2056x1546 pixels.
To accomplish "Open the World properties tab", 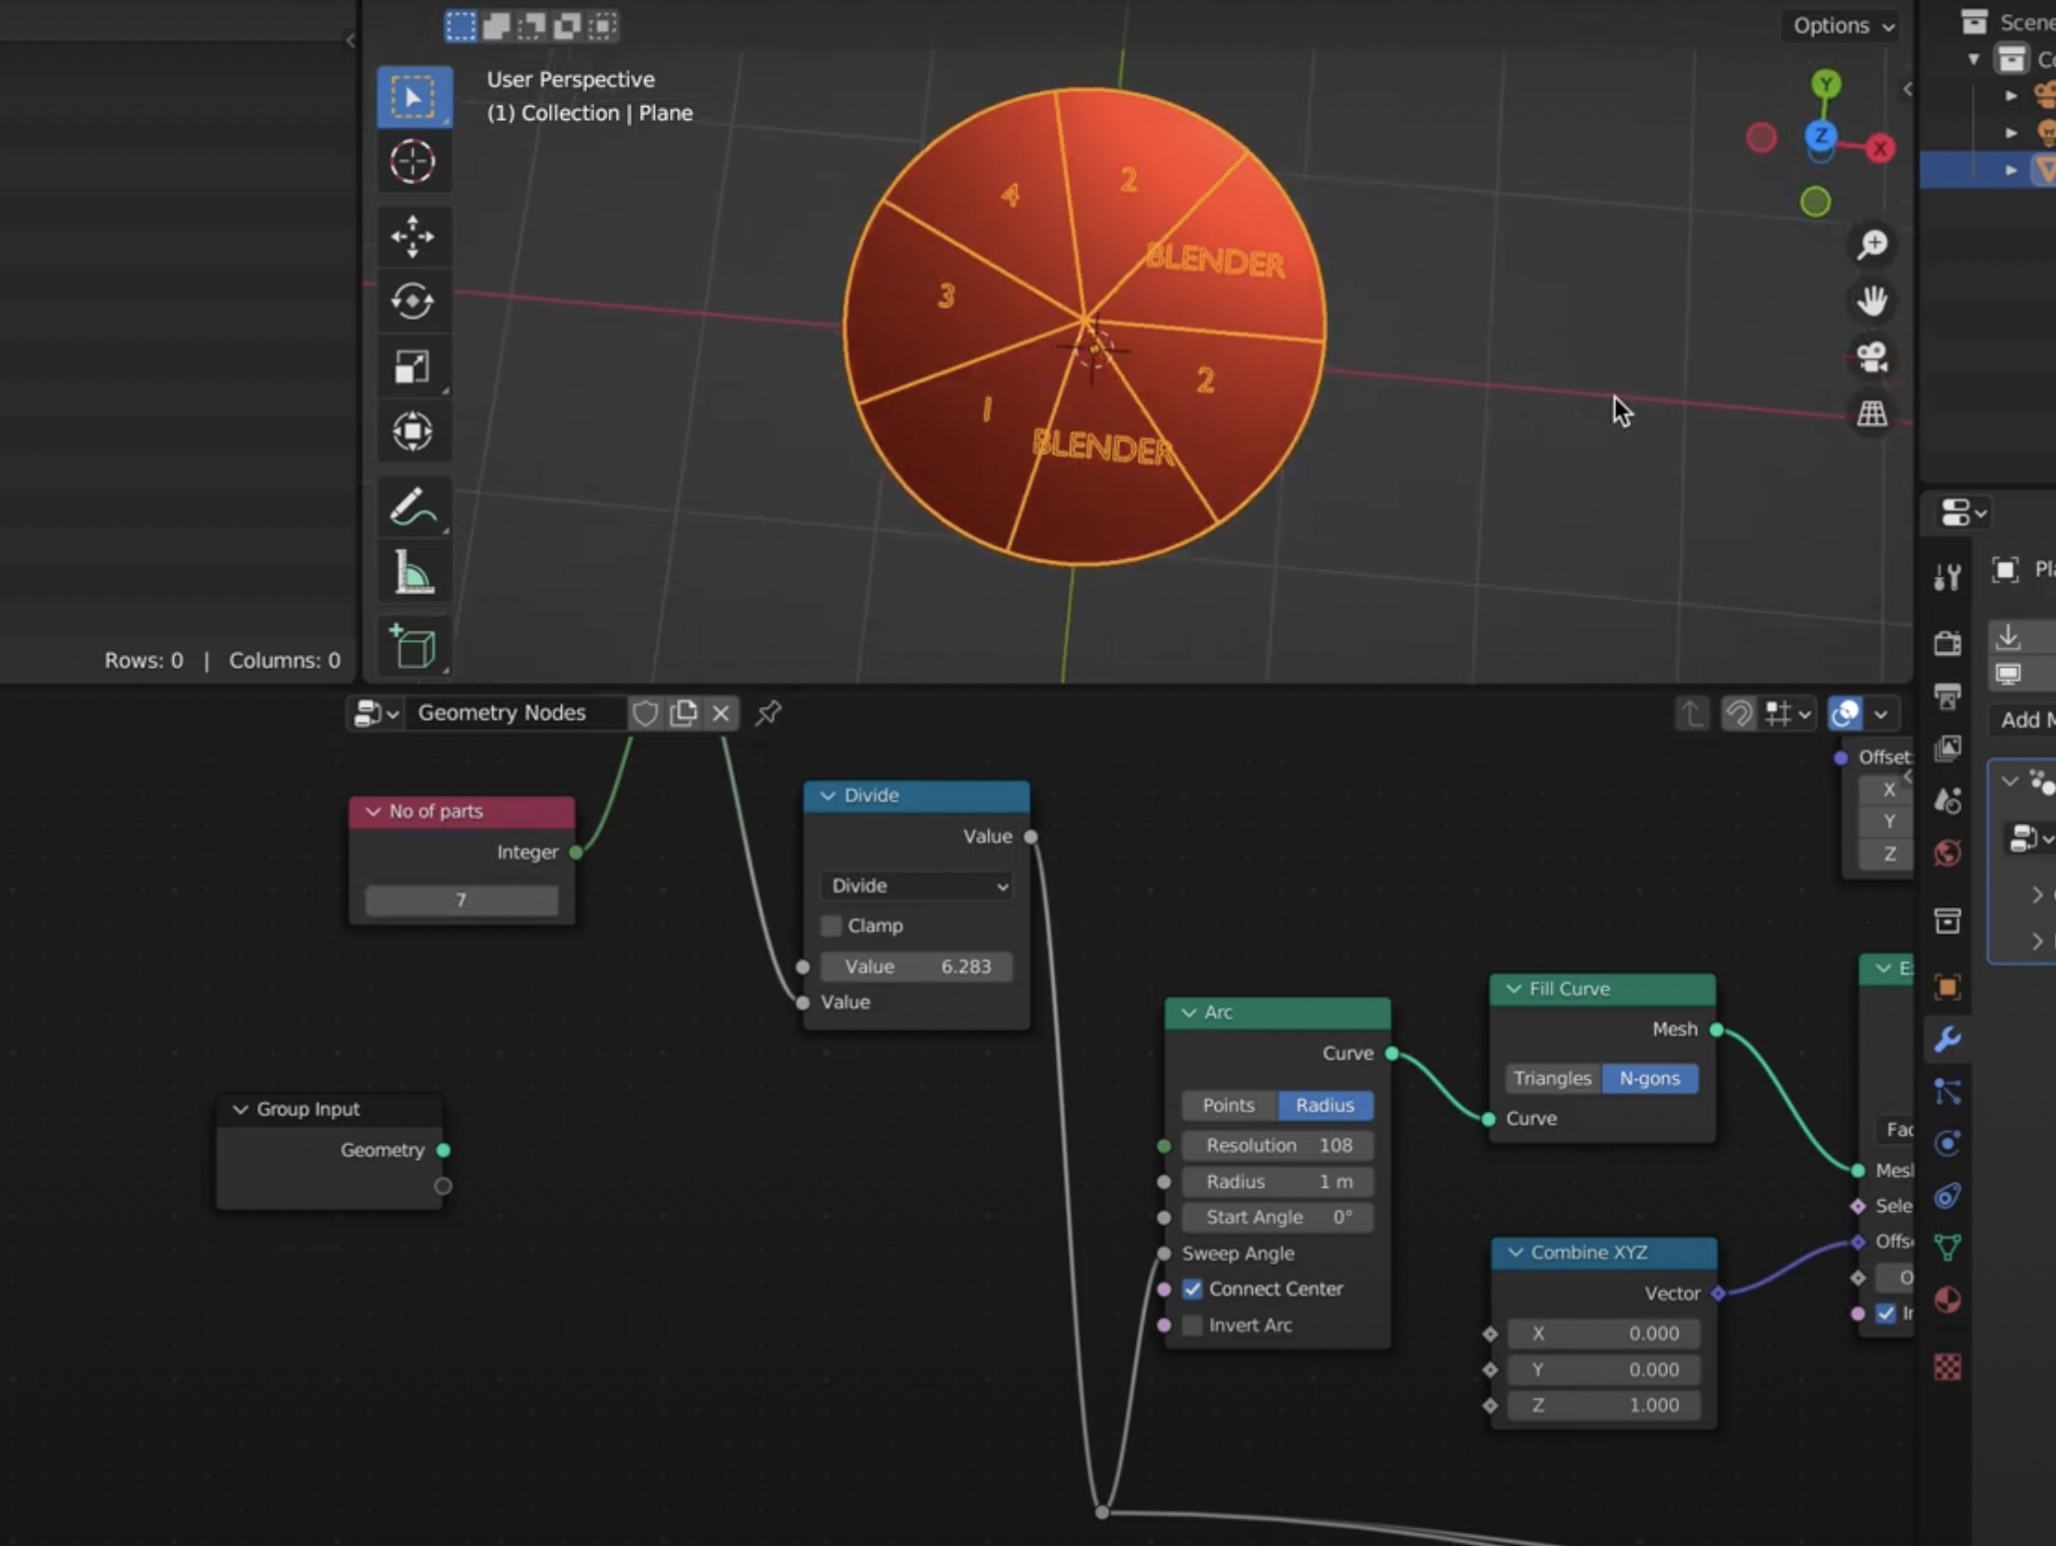I will [1948, 853].
